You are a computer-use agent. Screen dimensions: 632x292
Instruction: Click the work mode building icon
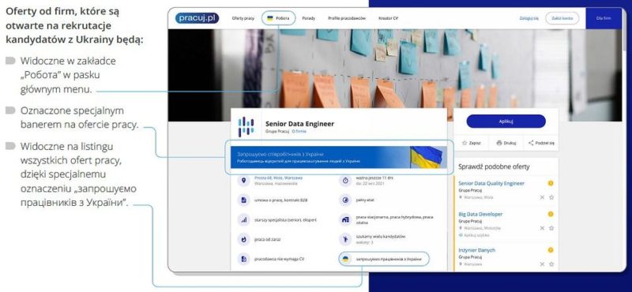point(345,220)
